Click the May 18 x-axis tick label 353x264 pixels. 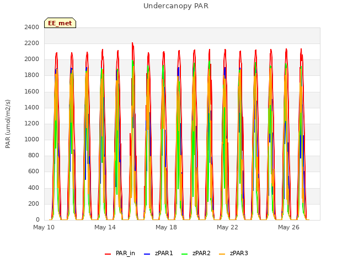click(x=167, y=227)
